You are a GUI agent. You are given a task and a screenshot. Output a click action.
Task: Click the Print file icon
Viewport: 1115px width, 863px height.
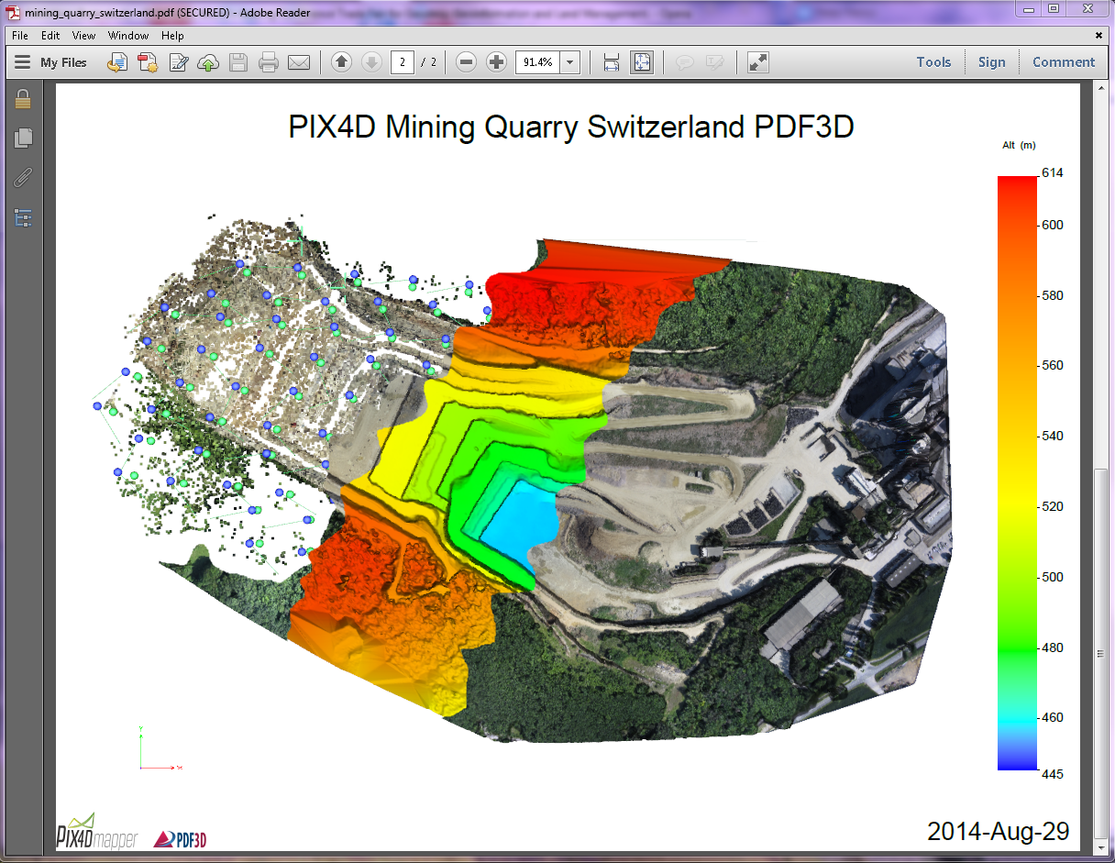point(269,62)
